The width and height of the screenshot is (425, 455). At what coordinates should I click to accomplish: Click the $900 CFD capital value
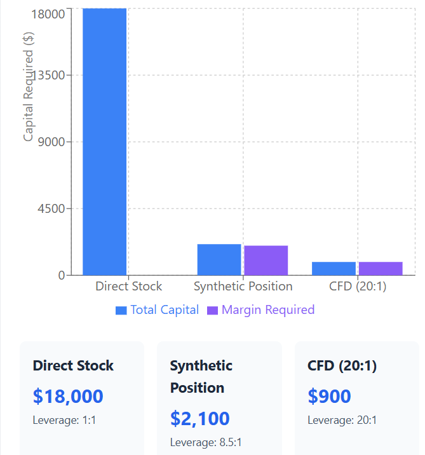click(329, 397)
